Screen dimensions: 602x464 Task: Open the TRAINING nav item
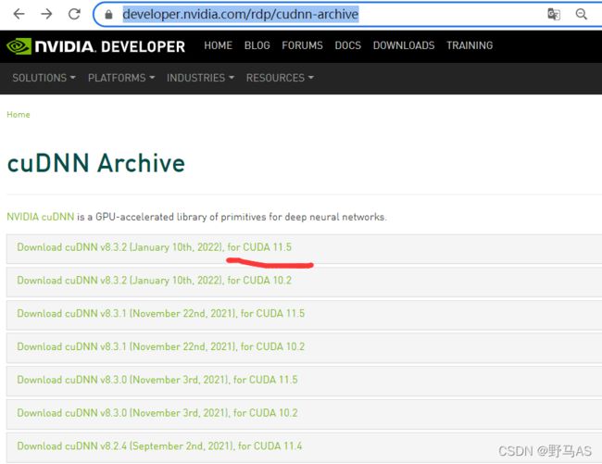(x=470, y=45)
